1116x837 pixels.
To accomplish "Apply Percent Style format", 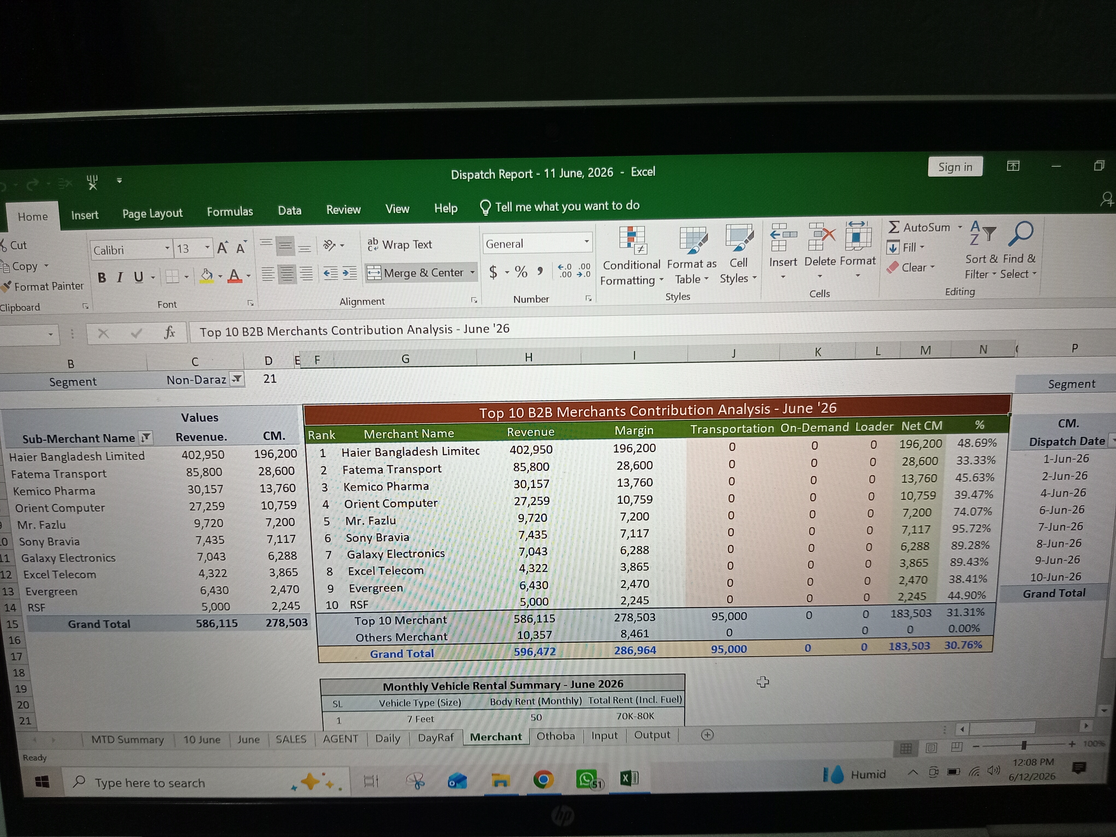I will (521, 271).
